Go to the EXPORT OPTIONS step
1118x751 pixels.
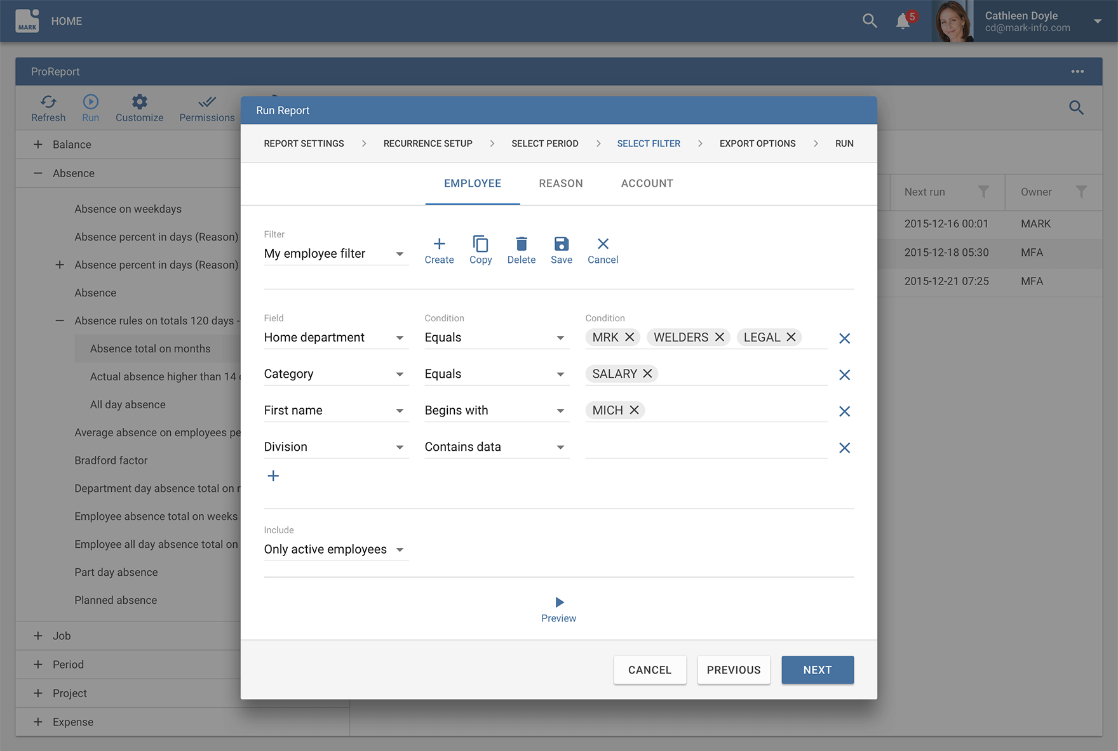tap(757, 143)
